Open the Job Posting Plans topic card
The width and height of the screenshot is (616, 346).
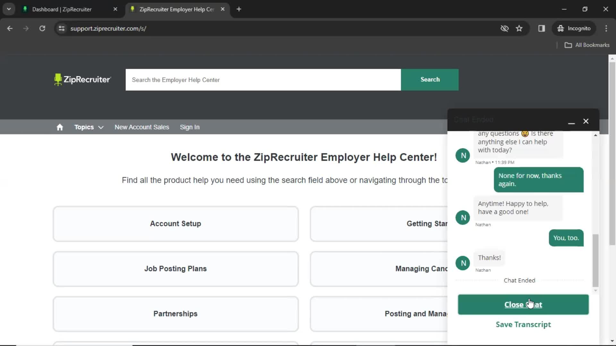pyautogui.click(x=176, y=269)
